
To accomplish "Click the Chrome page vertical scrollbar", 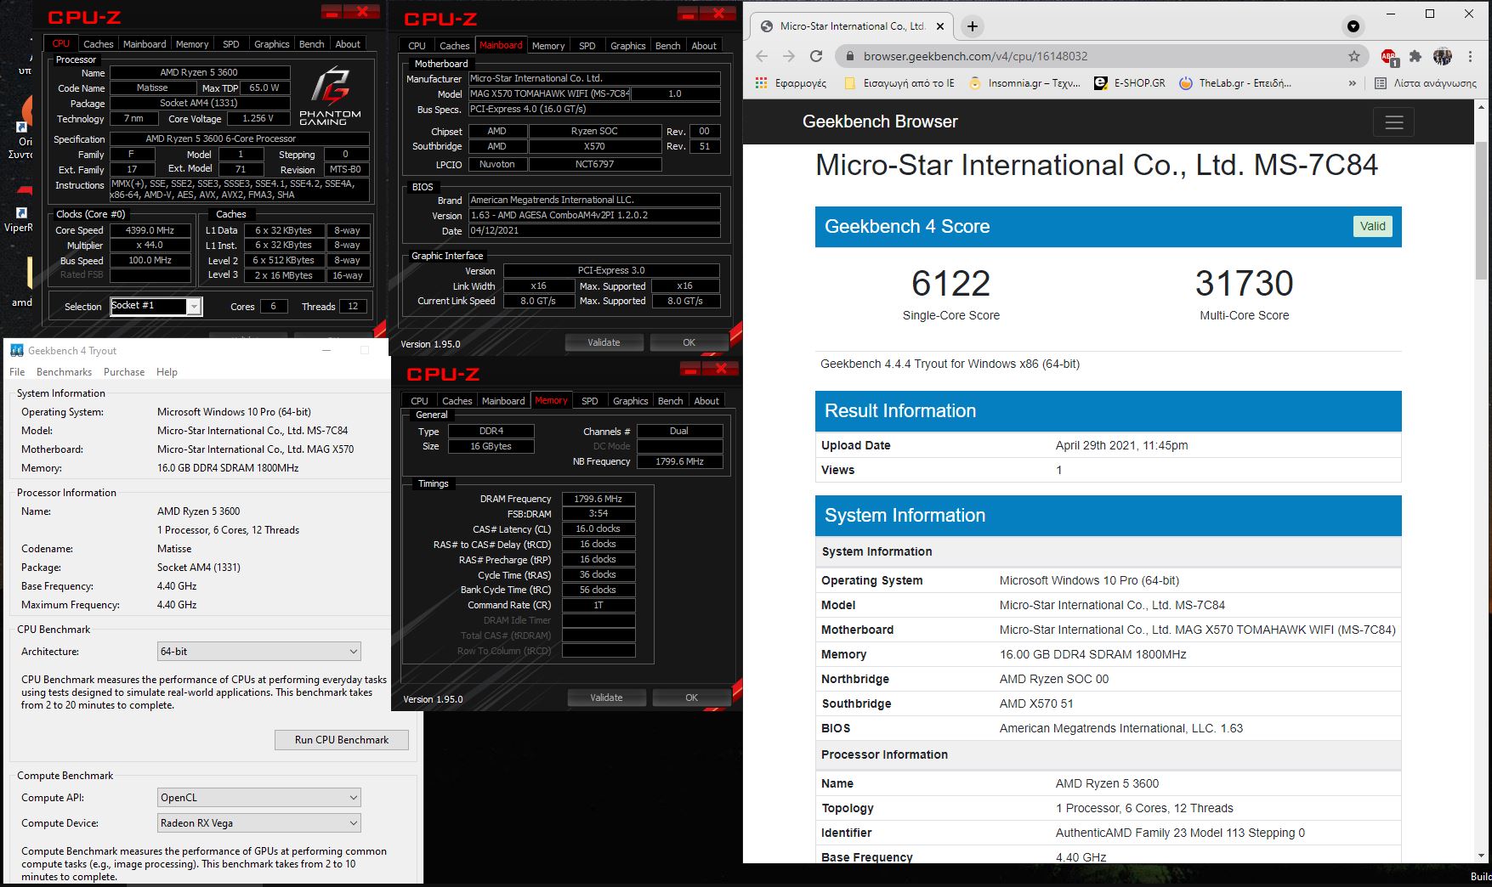I will (x=1483, y=212).
